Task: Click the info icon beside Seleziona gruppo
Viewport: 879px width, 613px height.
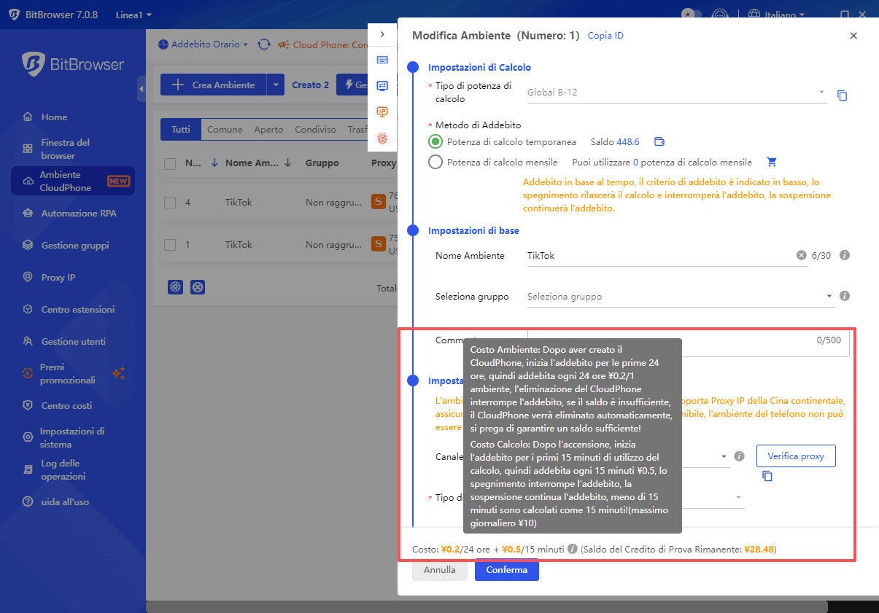Action: point(845,296)
